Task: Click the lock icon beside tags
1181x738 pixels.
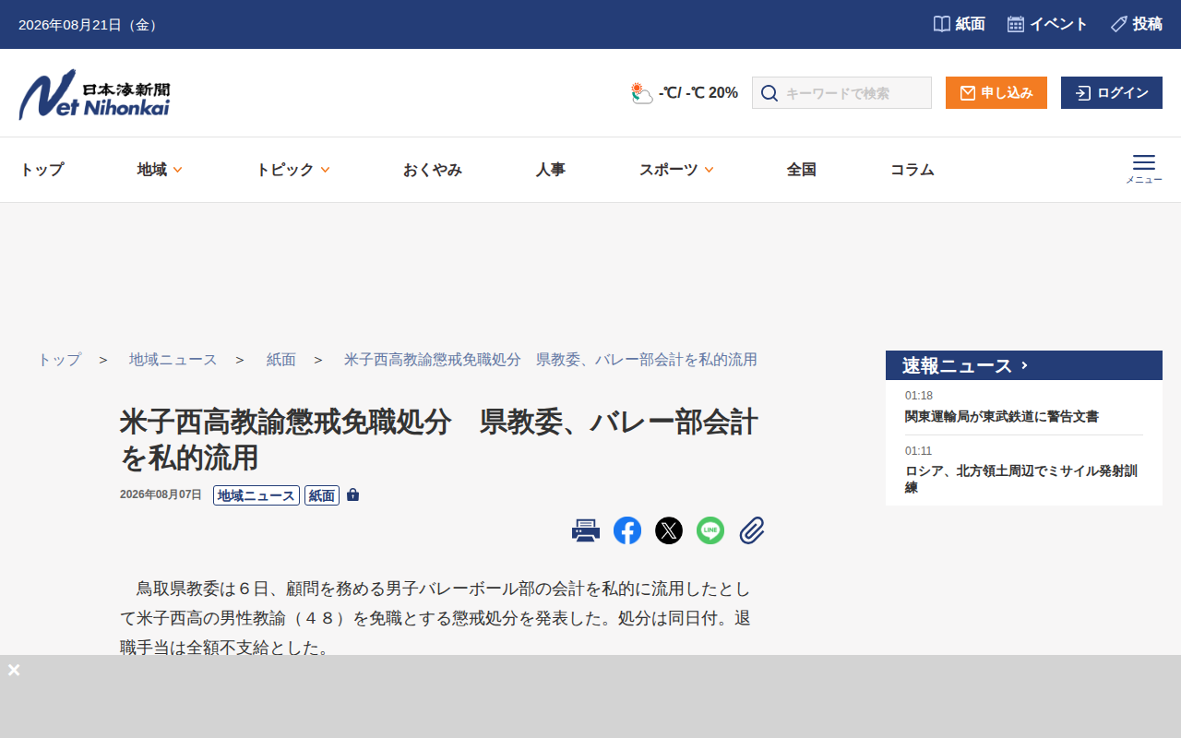Action: pos(352,494)
